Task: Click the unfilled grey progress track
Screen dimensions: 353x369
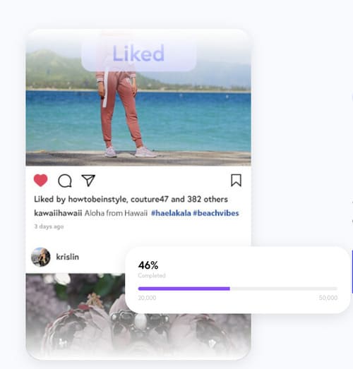Action: click(284, 289)
